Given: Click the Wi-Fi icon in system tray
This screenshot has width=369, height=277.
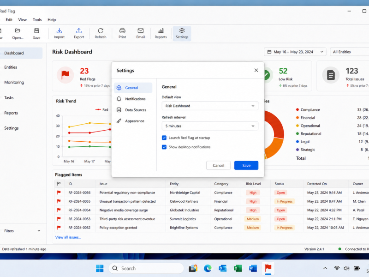Looking at the screenshot, I should 337,268.
